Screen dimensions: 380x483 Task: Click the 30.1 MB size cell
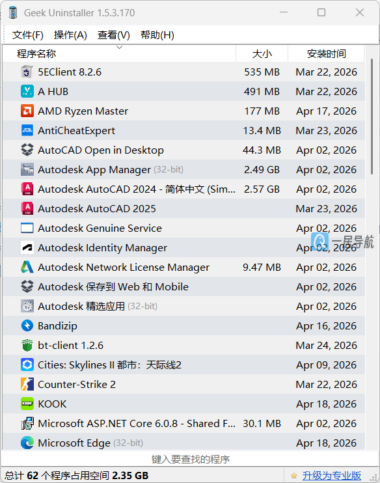pos(262,424)
